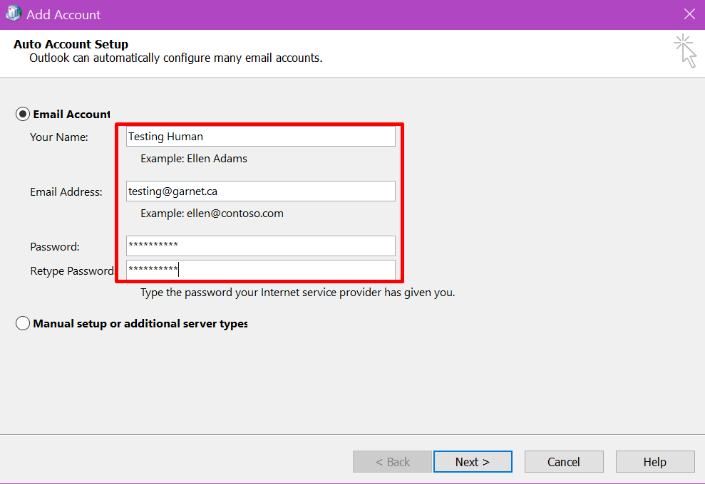Viewport: 705px width, 484px height.
Task: Click into the Password field
Action: point(260,246)
